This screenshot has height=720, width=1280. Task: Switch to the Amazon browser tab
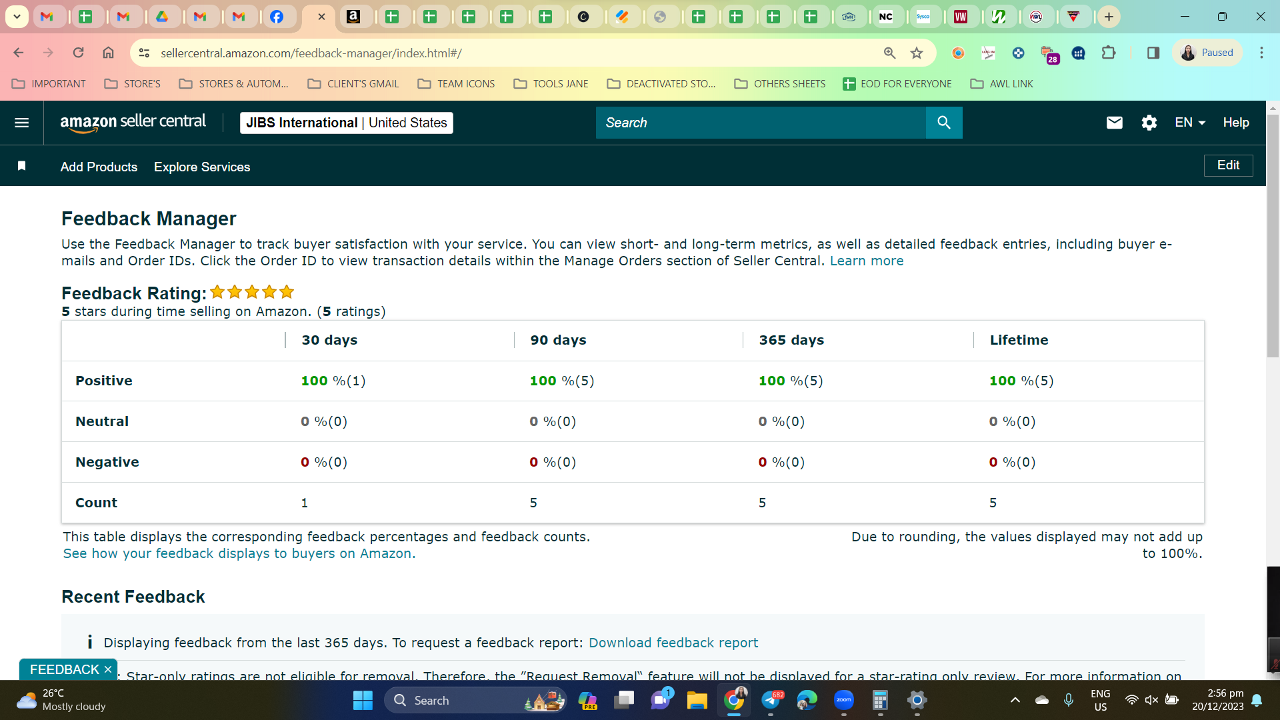pos(353,17)
